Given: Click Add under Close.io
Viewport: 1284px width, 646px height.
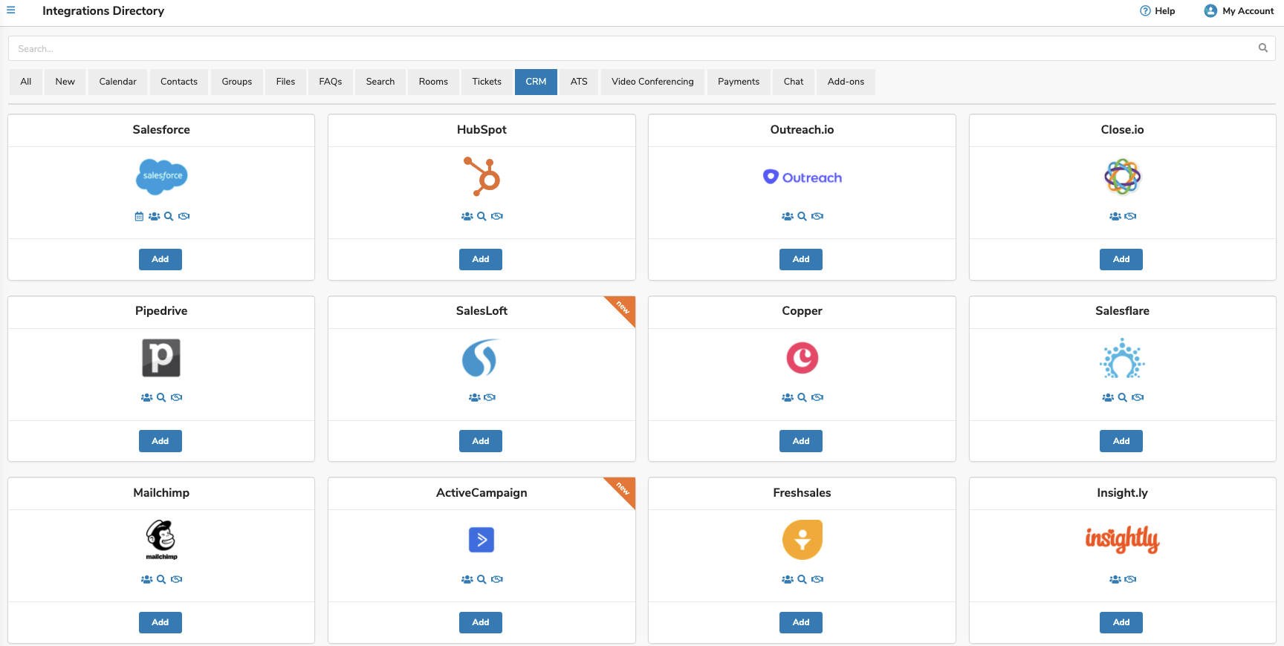Looking at the screenshot, I should [x=1121, y=259].
